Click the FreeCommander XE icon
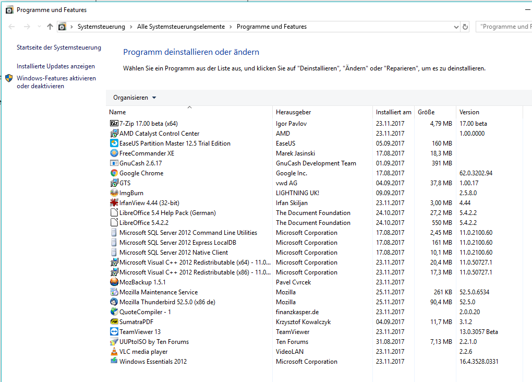532x382 pixels. coord(114,153)
